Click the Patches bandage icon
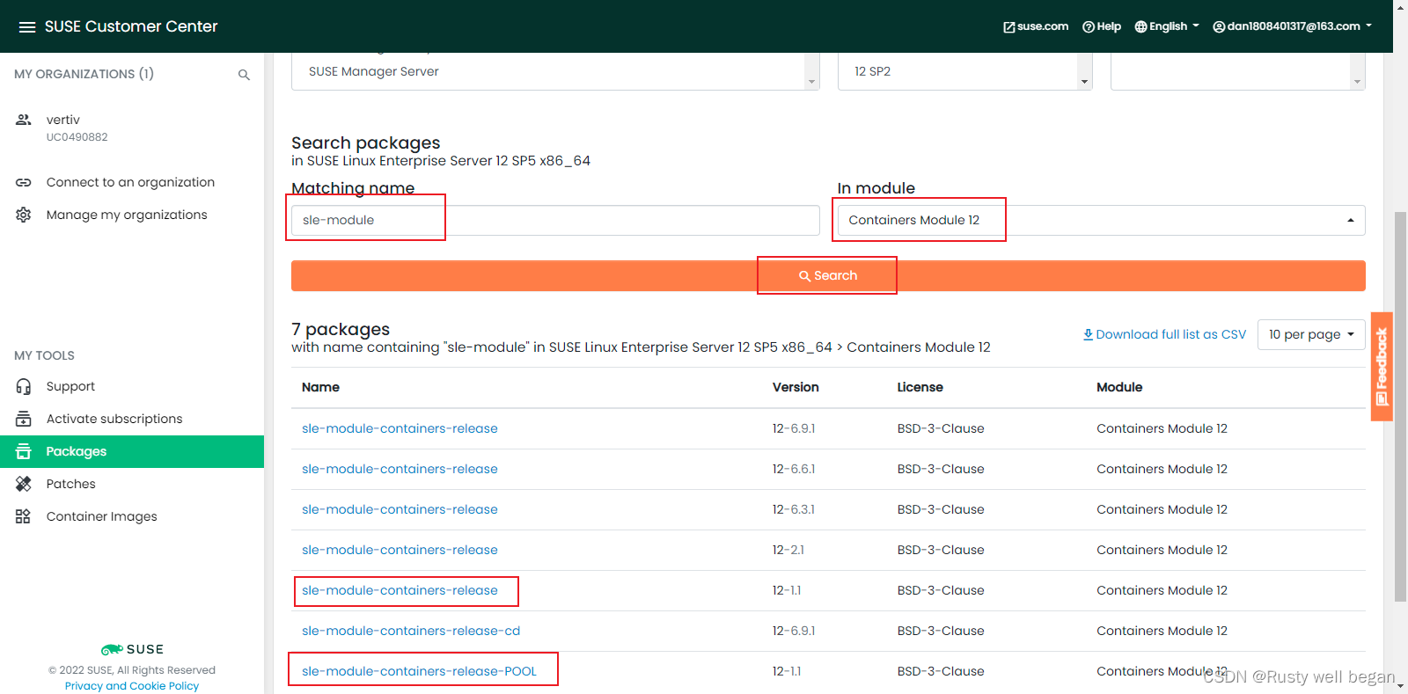Image resolution: width=1408 pixels, height=694 pixels. point(24,484)
